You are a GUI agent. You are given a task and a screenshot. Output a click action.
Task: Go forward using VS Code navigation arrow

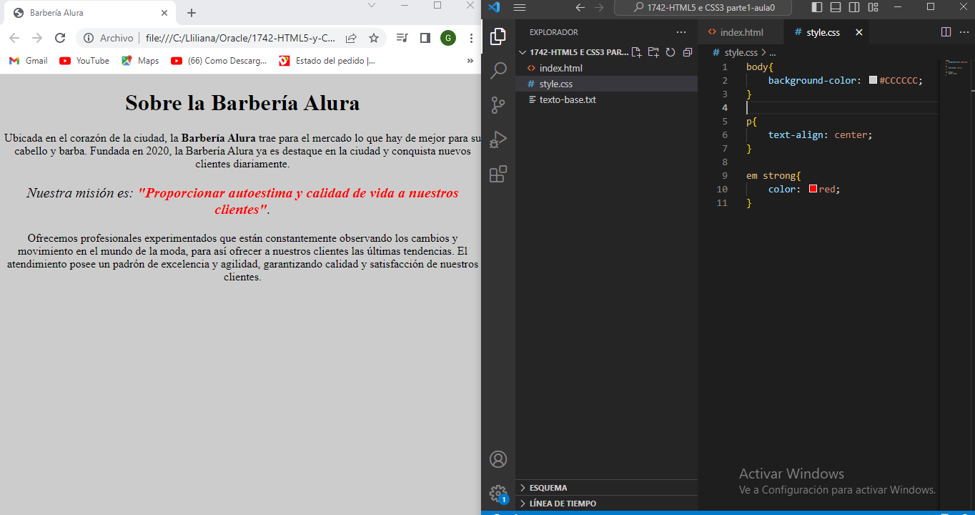(599, 7)
